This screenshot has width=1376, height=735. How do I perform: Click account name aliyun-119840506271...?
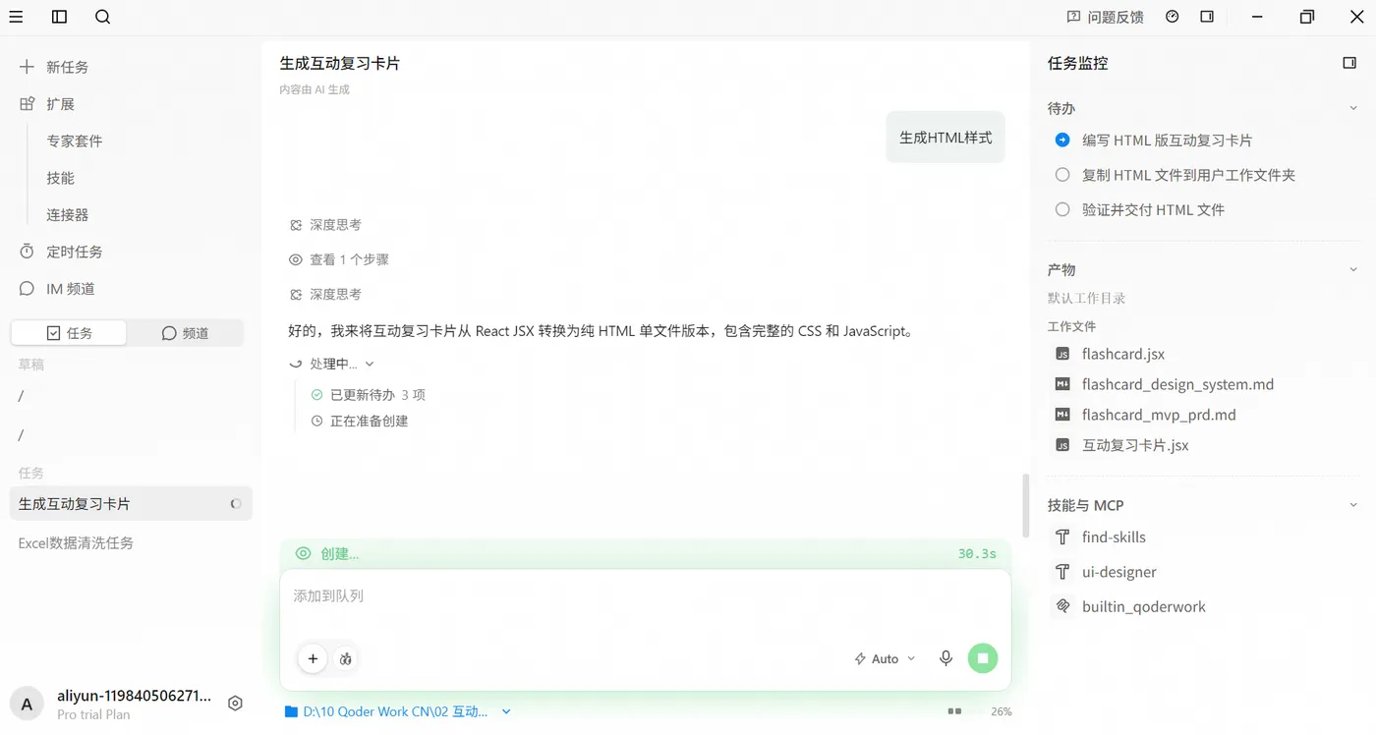[134, 696]
